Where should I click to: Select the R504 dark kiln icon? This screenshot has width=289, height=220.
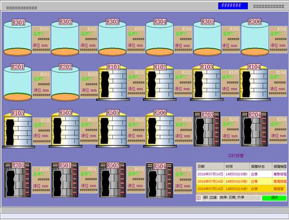(x=159, y=180)
